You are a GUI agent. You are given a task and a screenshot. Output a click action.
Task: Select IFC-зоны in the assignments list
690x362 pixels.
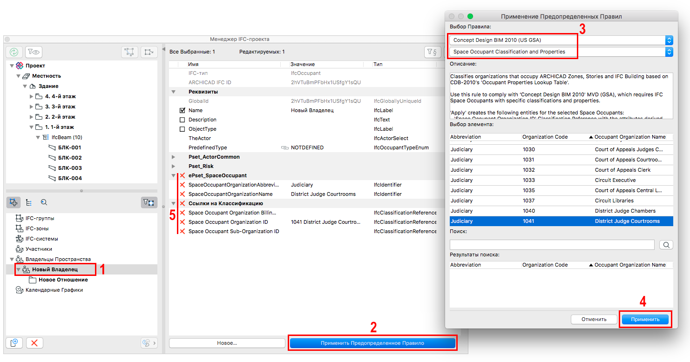37,228
